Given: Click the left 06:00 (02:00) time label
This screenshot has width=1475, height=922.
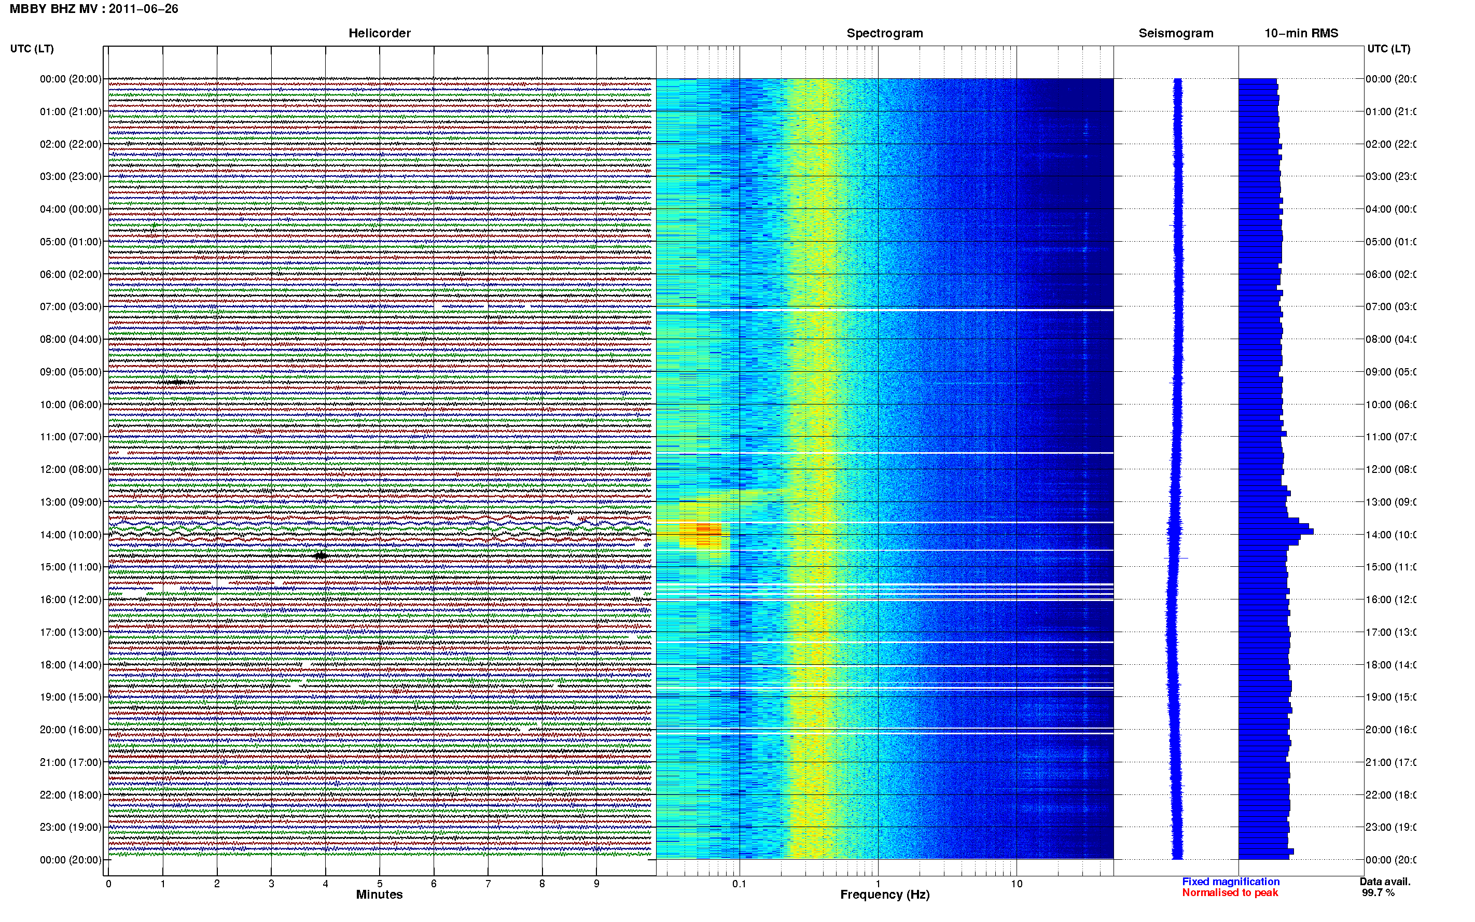Looking at the screenshot, I should (71, 274).
